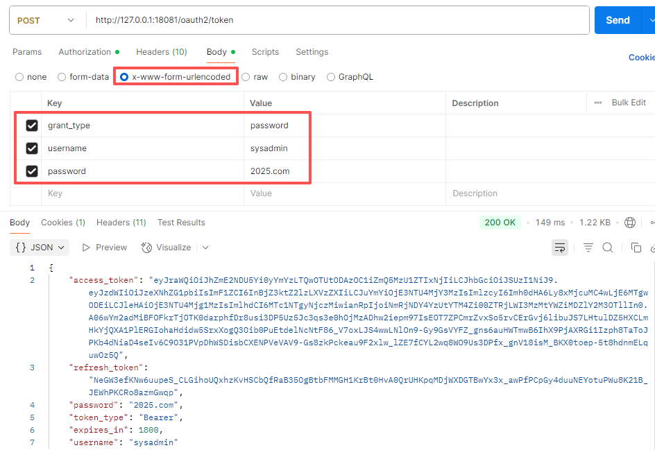The height and width of the screenshot is (450, 655).
Task: Click the filter response icon
Action: tap(588, 248)
